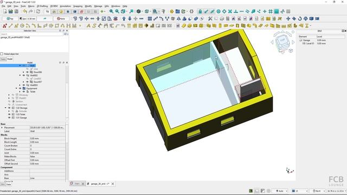Select the Toilet item under Equipment
This screenshot has width=347, height=195.
coord(33,92)
